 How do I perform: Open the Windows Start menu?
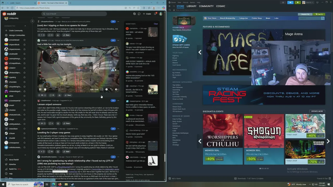(3, 184)
